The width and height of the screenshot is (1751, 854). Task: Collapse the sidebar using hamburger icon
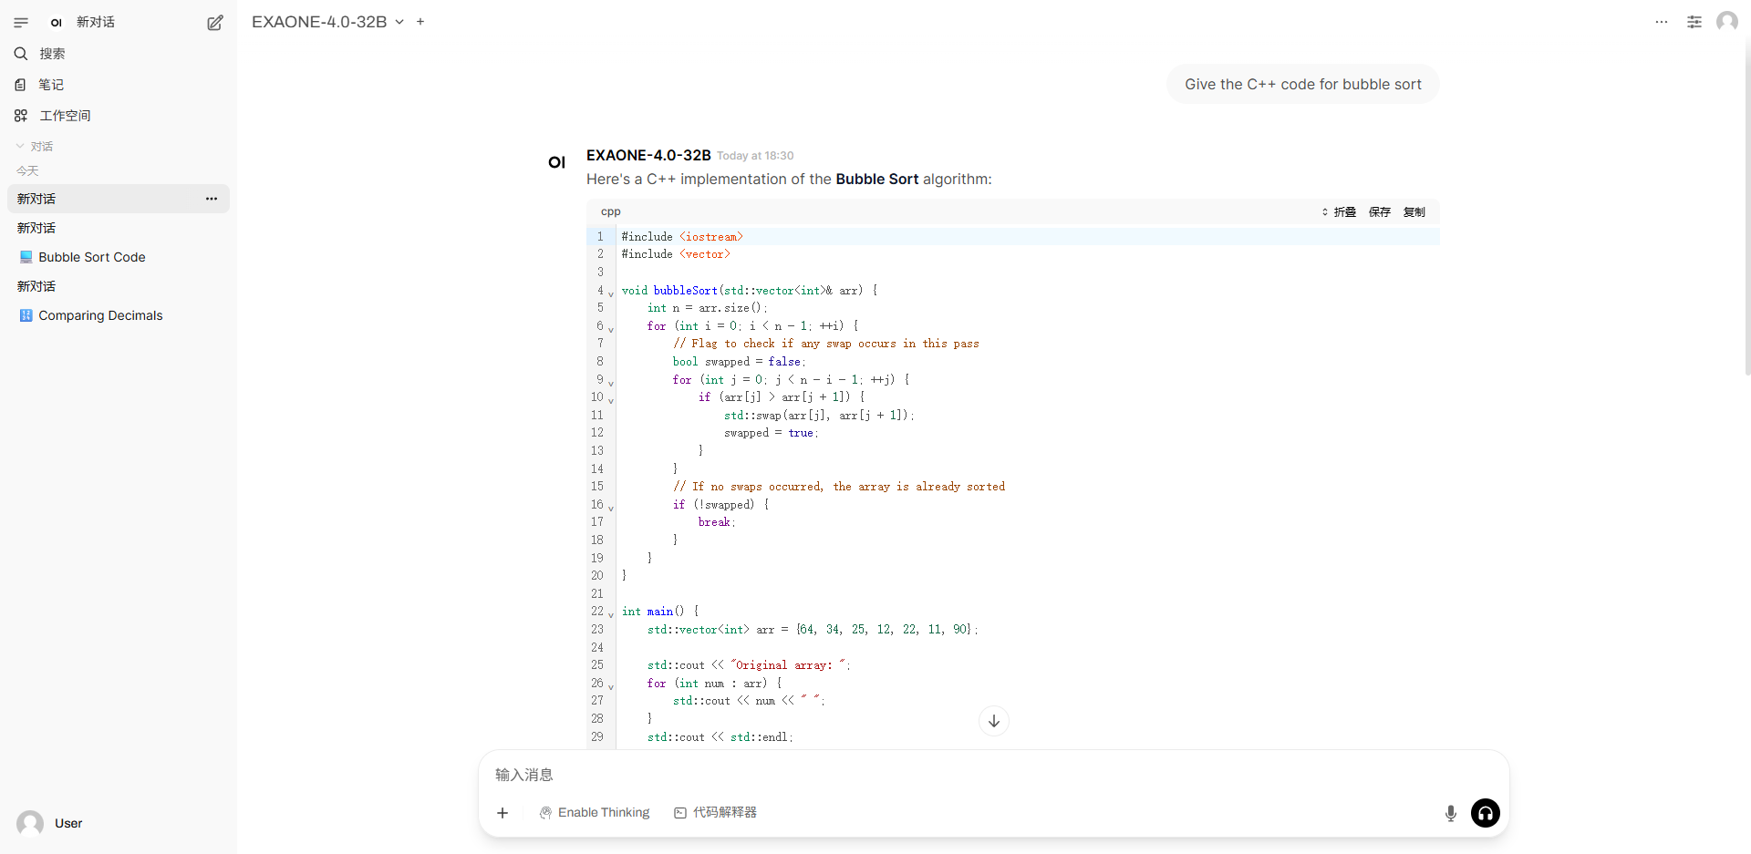tap(21, 23)
